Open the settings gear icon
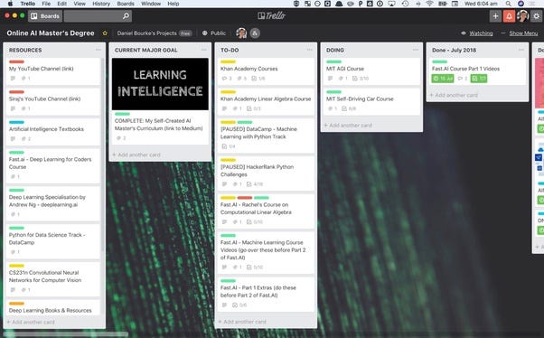544x338 pixels. pos(537,16)
